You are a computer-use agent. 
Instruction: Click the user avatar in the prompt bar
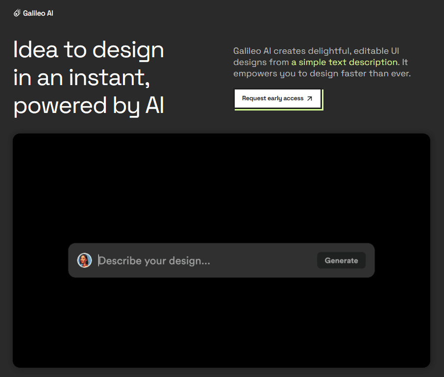pos(84,260)
